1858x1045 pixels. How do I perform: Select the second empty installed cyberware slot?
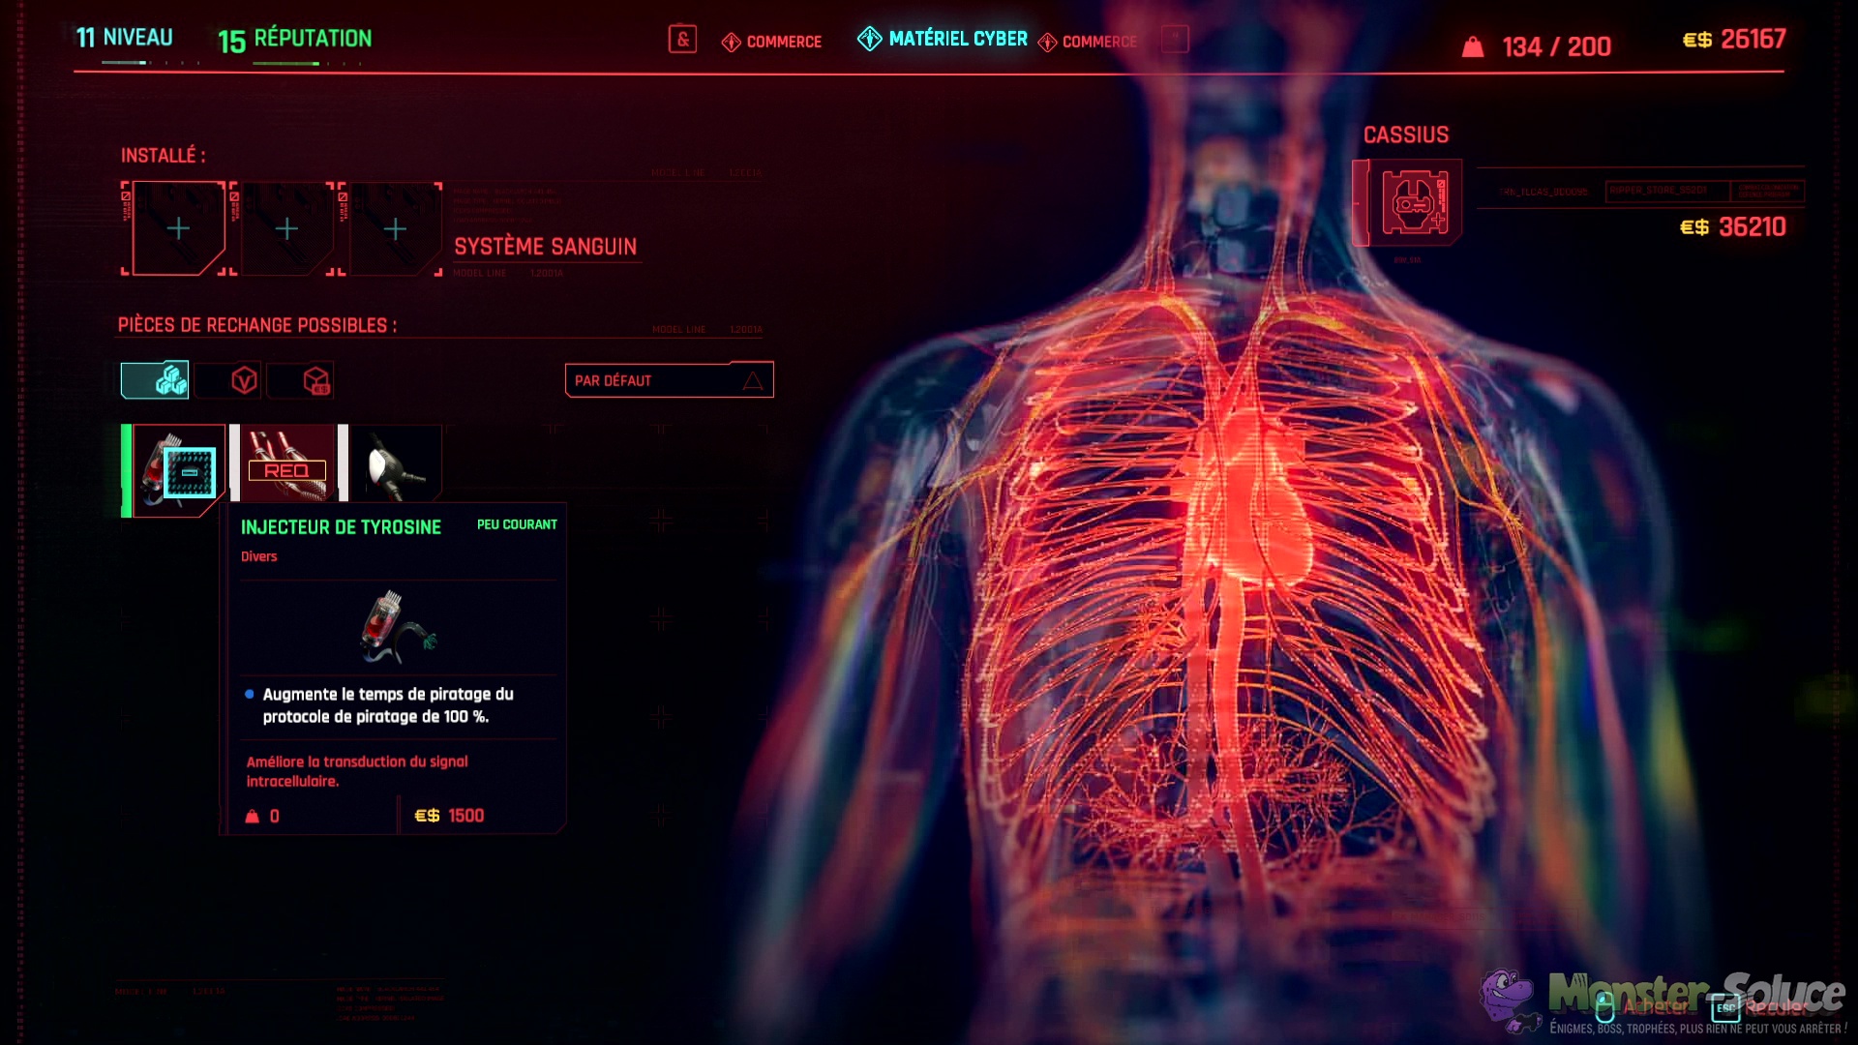click(286, 228)
